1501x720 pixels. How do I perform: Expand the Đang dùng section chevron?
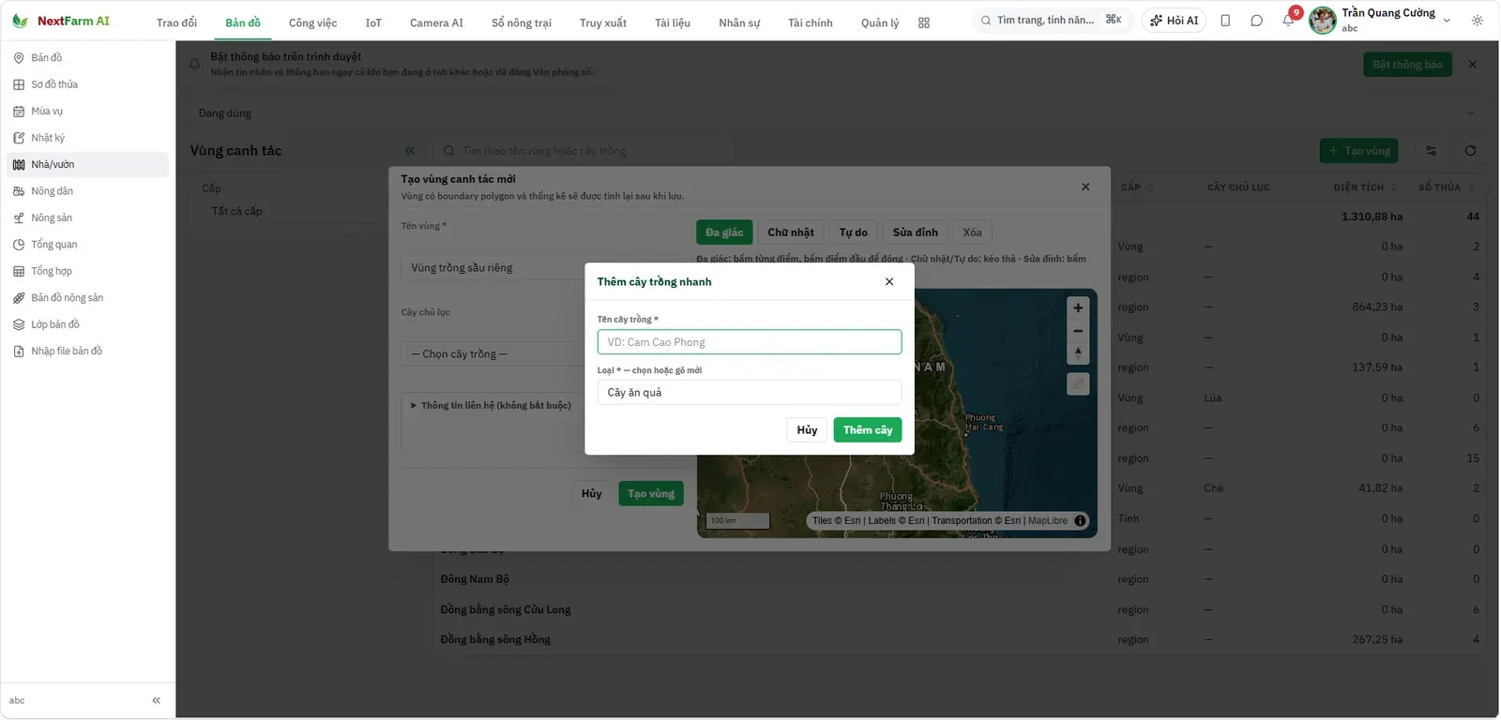click(x=1470, y=113)
